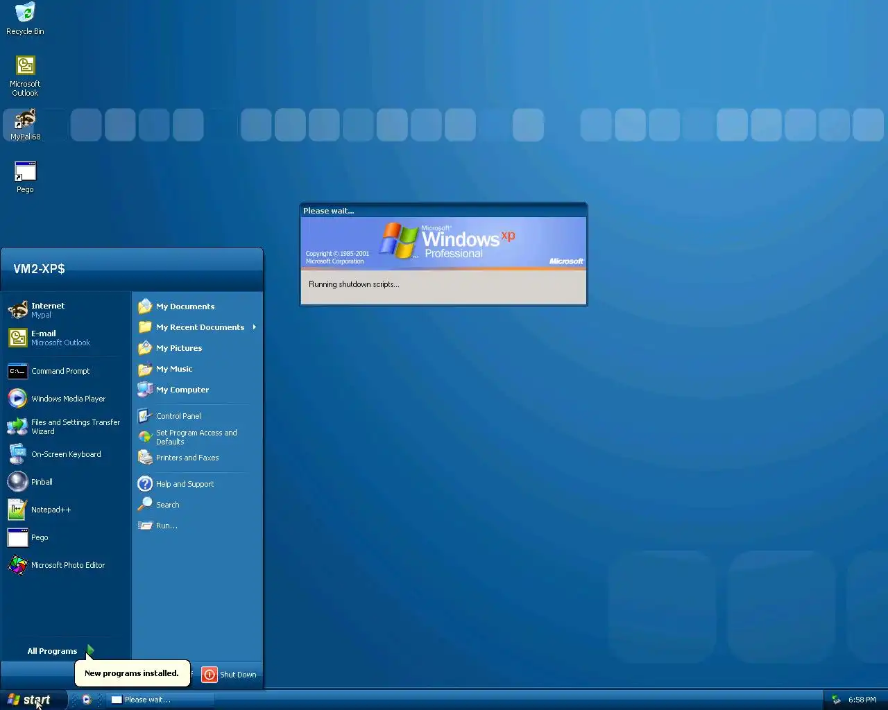Viewport: 888px width, 710px height.
Task: Launch Mypal Internet from Start menu
Action: (x=66, y=310)
